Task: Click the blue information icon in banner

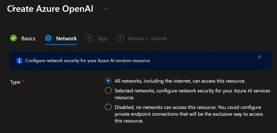Action: tap(19, 61)
